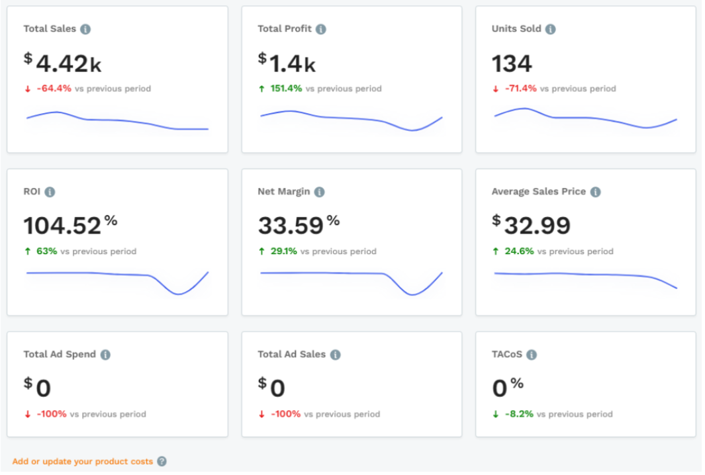705x475 pixels.
Task: Select the $4.42k Total Sales value
Action: (62, 63)
